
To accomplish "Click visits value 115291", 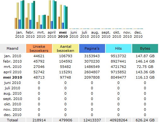I will click(66, 72).
